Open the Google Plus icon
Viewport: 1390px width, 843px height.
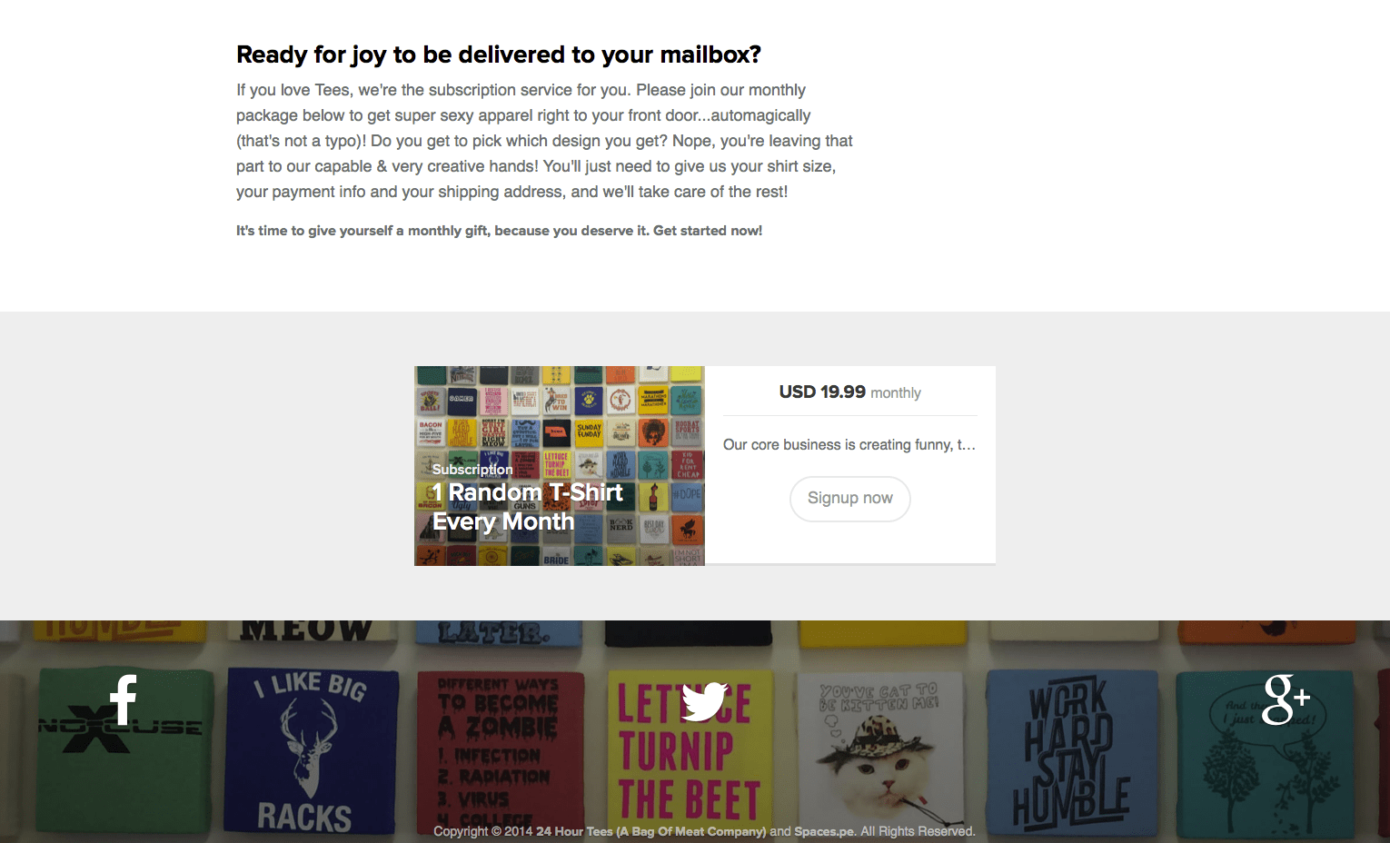click(x=1286, y=699)
